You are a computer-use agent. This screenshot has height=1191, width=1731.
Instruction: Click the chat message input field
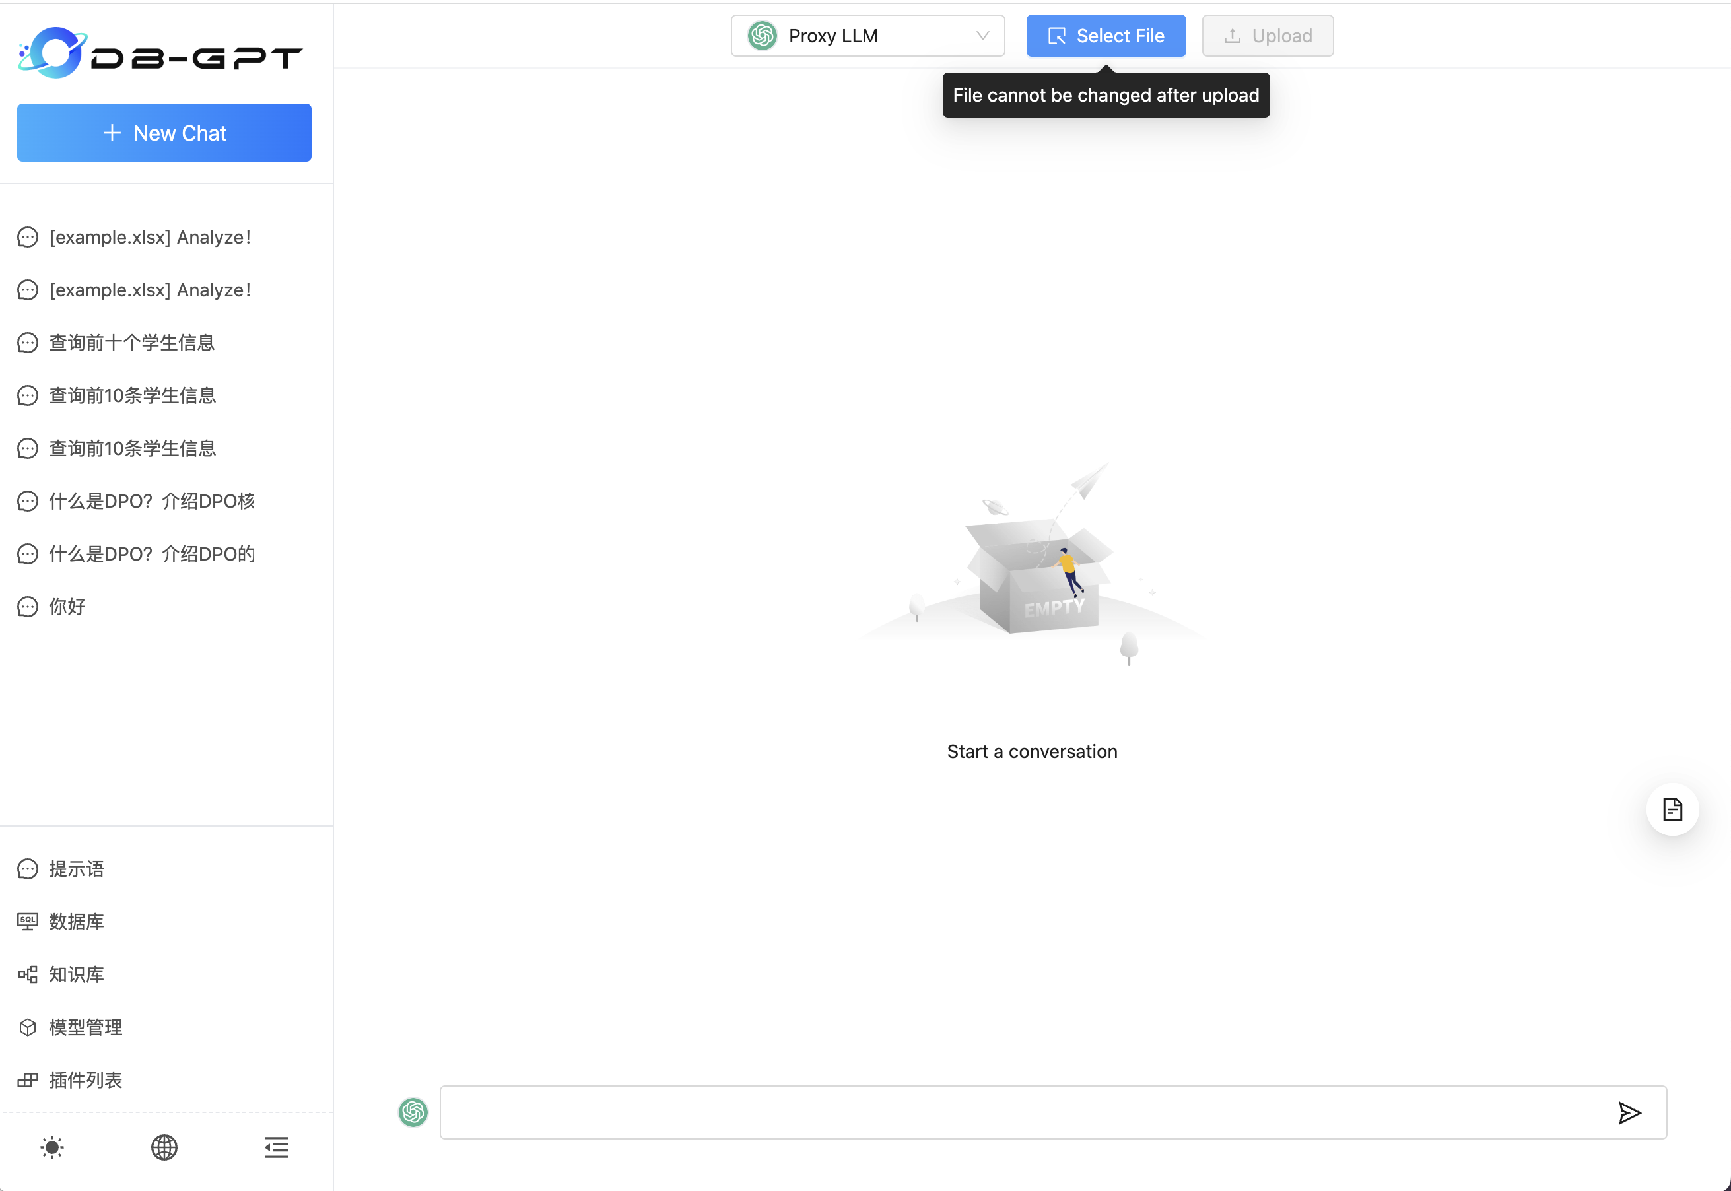point(1022,1112)
